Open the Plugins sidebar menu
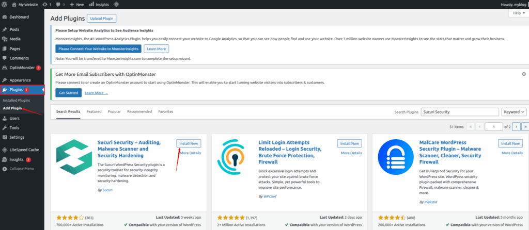This screenshot has width=529, height=230. coord(22,90)
